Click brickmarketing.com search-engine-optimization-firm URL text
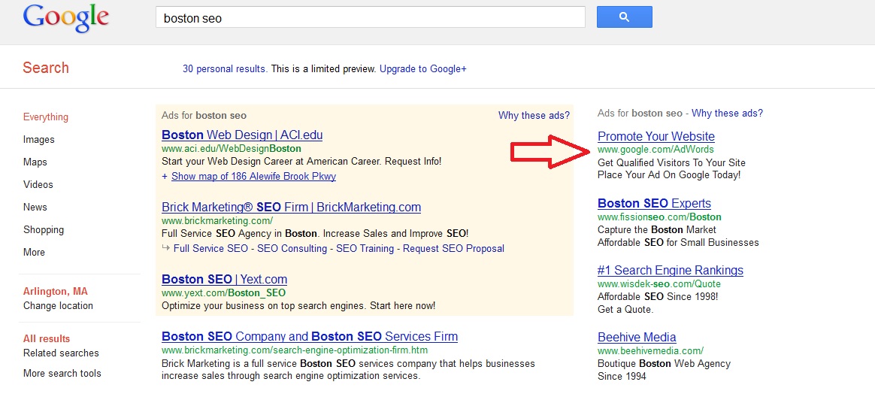The height and width of the screenshot is (394, 875). pos(295,351)
